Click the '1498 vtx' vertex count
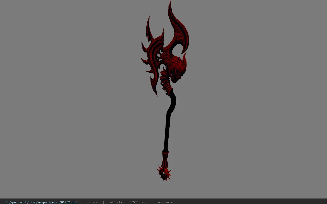The height and width of the screenshot is (204, 327). pos(115,202)
